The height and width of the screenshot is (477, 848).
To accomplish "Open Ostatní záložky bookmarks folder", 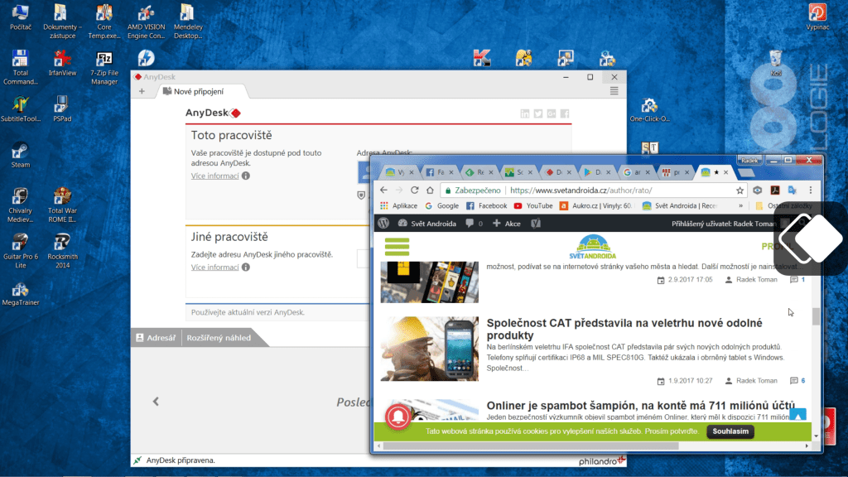I will point(784,206).
